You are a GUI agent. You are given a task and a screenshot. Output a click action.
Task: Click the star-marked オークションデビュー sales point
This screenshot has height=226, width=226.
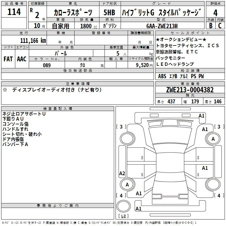[181, 40]
